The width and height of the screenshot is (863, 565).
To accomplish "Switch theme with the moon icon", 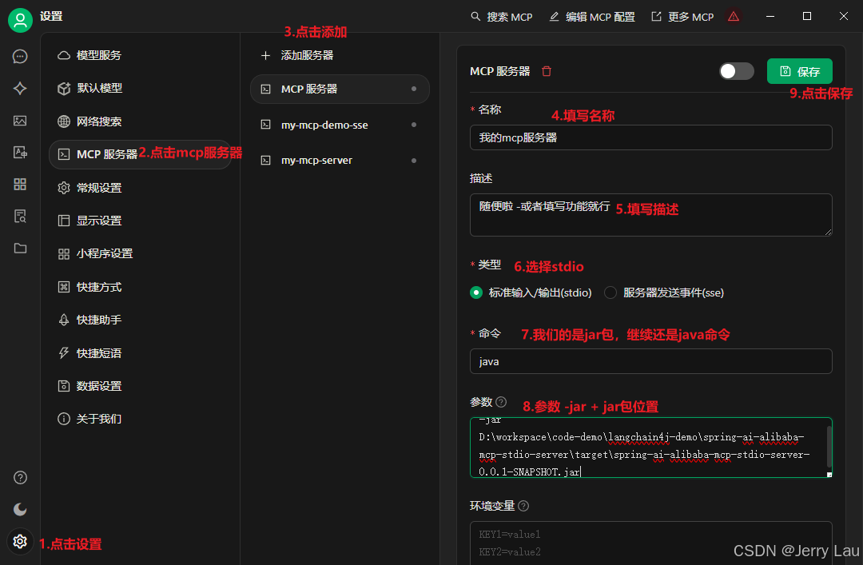I will click(20, 509).
